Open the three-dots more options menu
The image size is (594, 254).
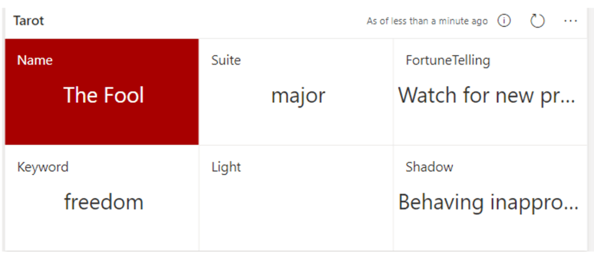[x=570, y=21]
